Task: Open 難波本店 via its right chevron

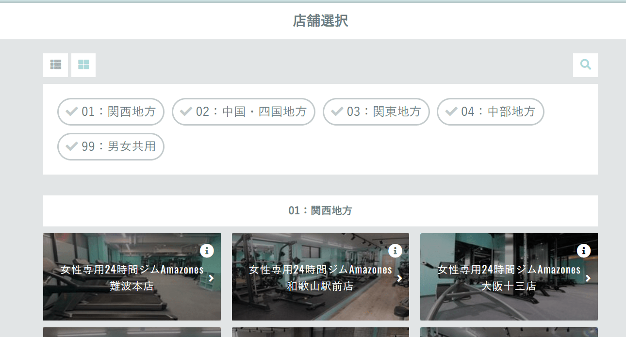Action: 211,278
